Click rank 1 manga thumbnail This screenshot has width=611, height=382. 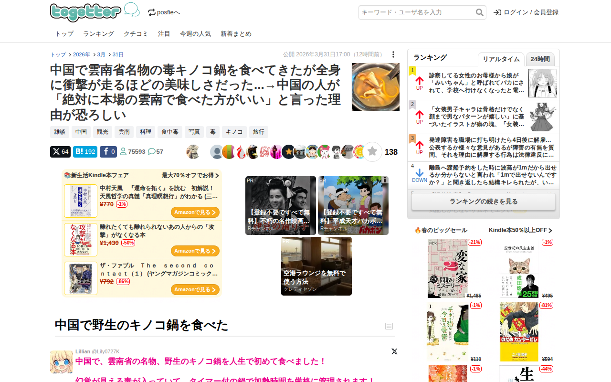point(543,83)
